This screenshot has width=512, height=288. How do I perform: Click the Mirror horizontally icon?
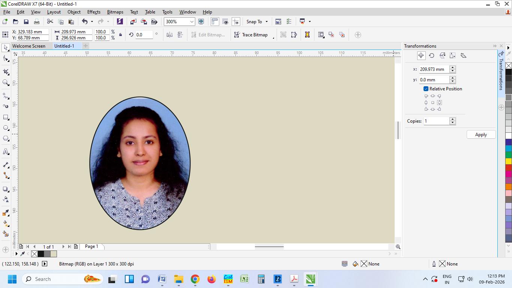(x=169, y=35)
